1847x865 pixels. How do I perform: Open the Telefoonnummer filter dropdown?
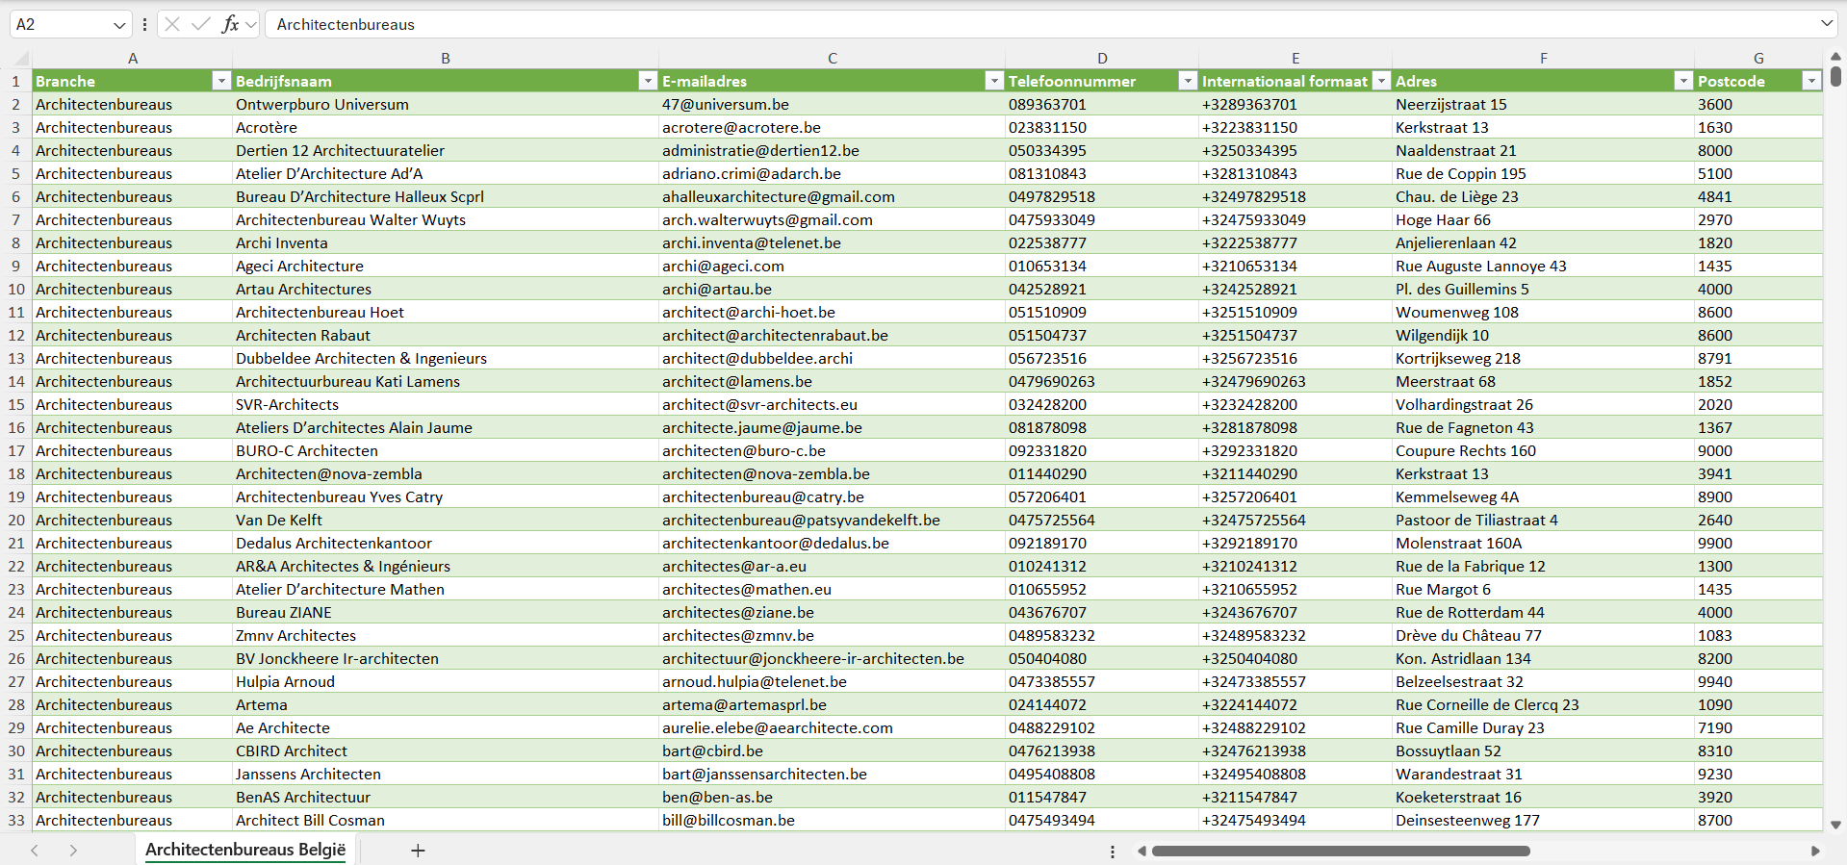coord(1187,81)
